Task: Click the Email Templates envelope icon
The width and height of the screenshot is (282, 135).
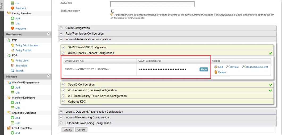Action: (x=9, y=128)
